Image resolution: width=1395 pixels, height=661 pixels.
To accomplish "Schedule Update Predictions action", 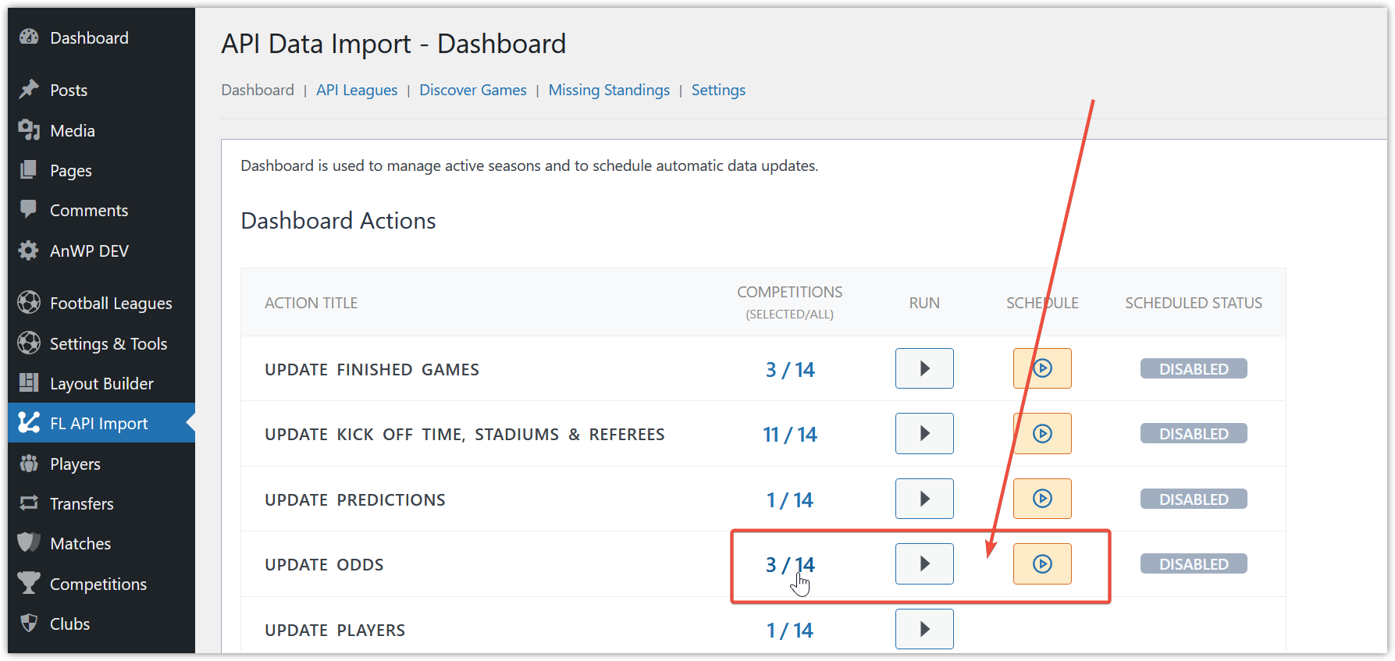I will [x=1042, y=499].
